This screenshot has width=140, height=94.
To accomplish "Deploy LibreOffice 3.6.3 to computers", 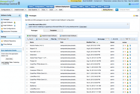I will 130,89.
